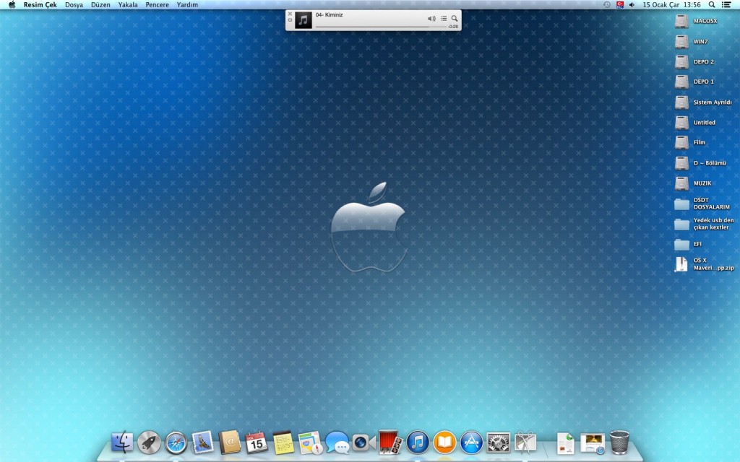Open Finder from the dock
The height and width of the screenshot is (462, 740).
coord(121,443)
